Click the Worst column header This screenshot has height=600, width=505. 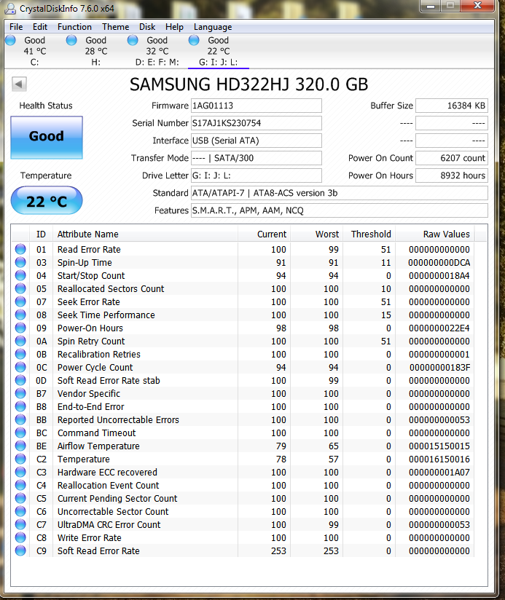(x=316, y=234)
